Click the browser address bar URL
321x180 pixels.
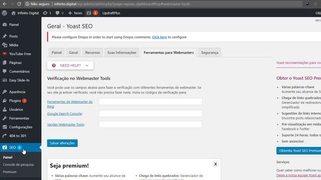point(122,4)
